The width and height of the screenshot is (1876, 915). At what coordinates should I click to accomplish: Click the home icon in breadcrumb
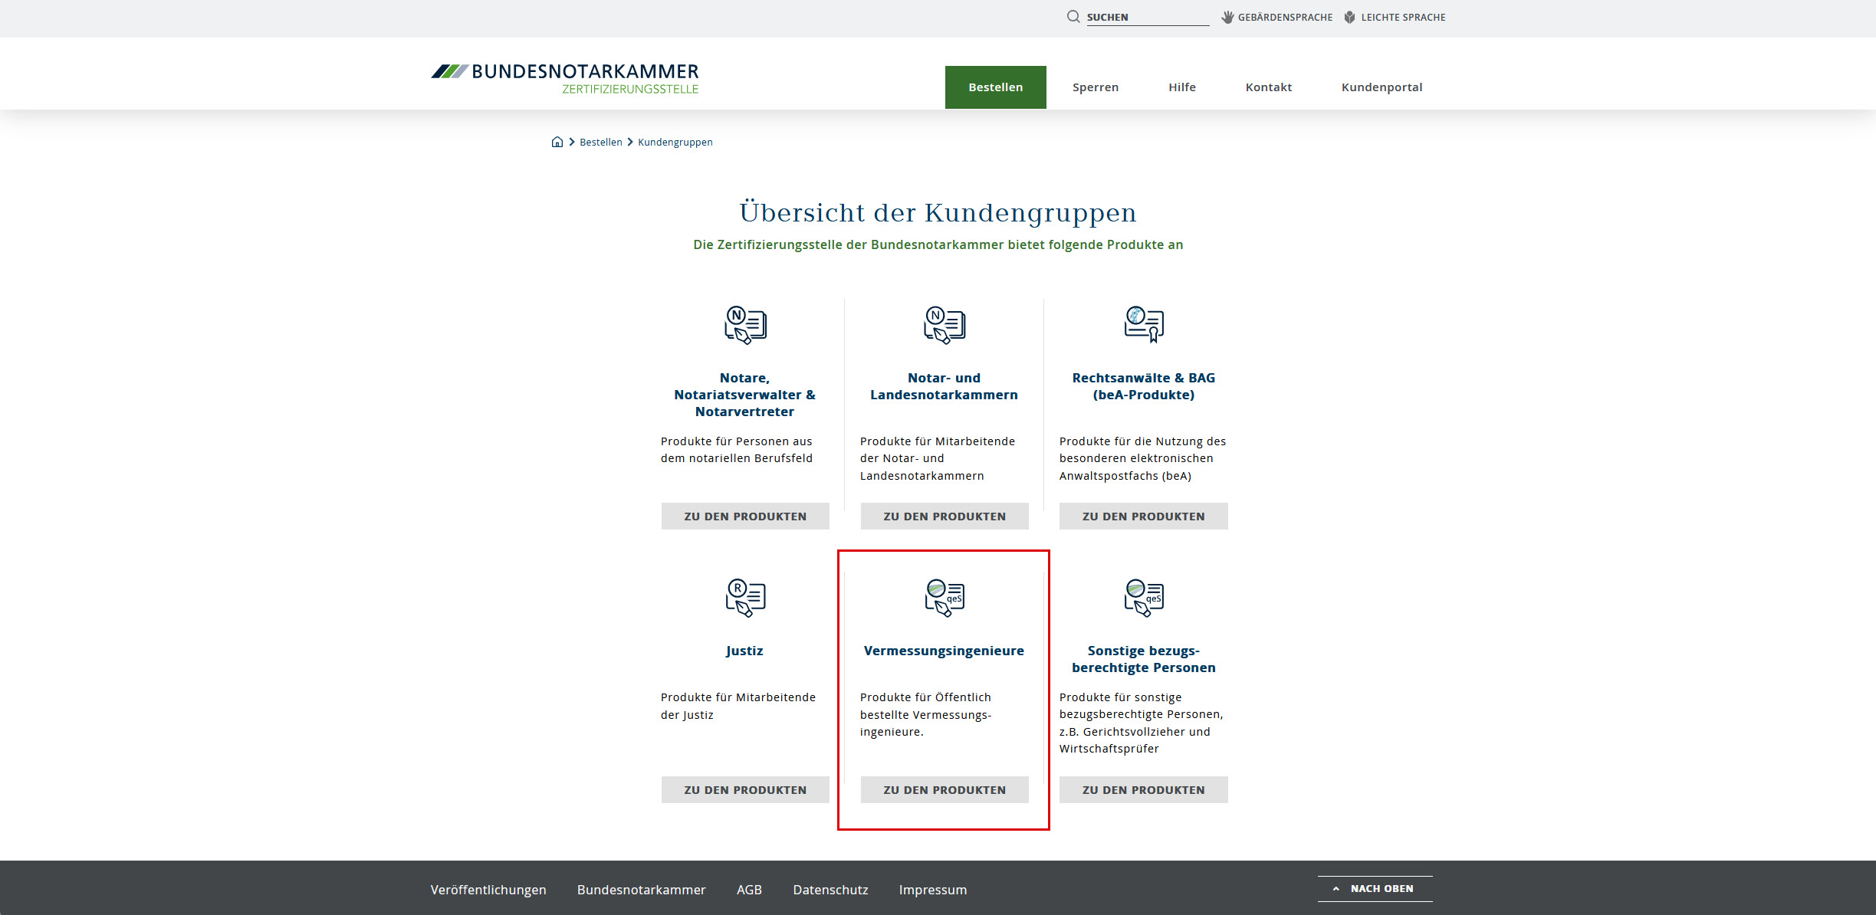tap(557, 142)
